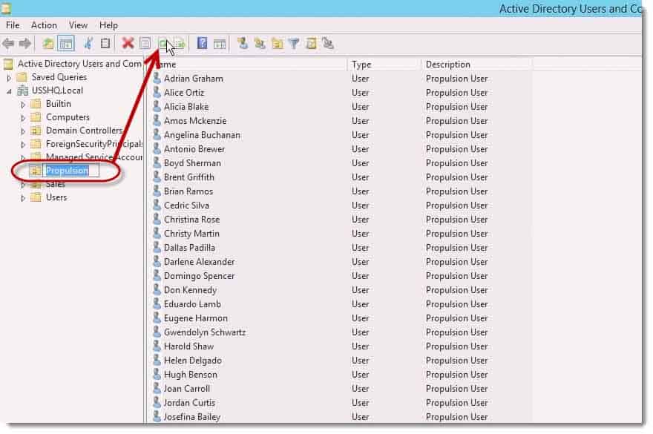Sort by the Description column header
653x434 pixels.
click(x=476, y=65)
